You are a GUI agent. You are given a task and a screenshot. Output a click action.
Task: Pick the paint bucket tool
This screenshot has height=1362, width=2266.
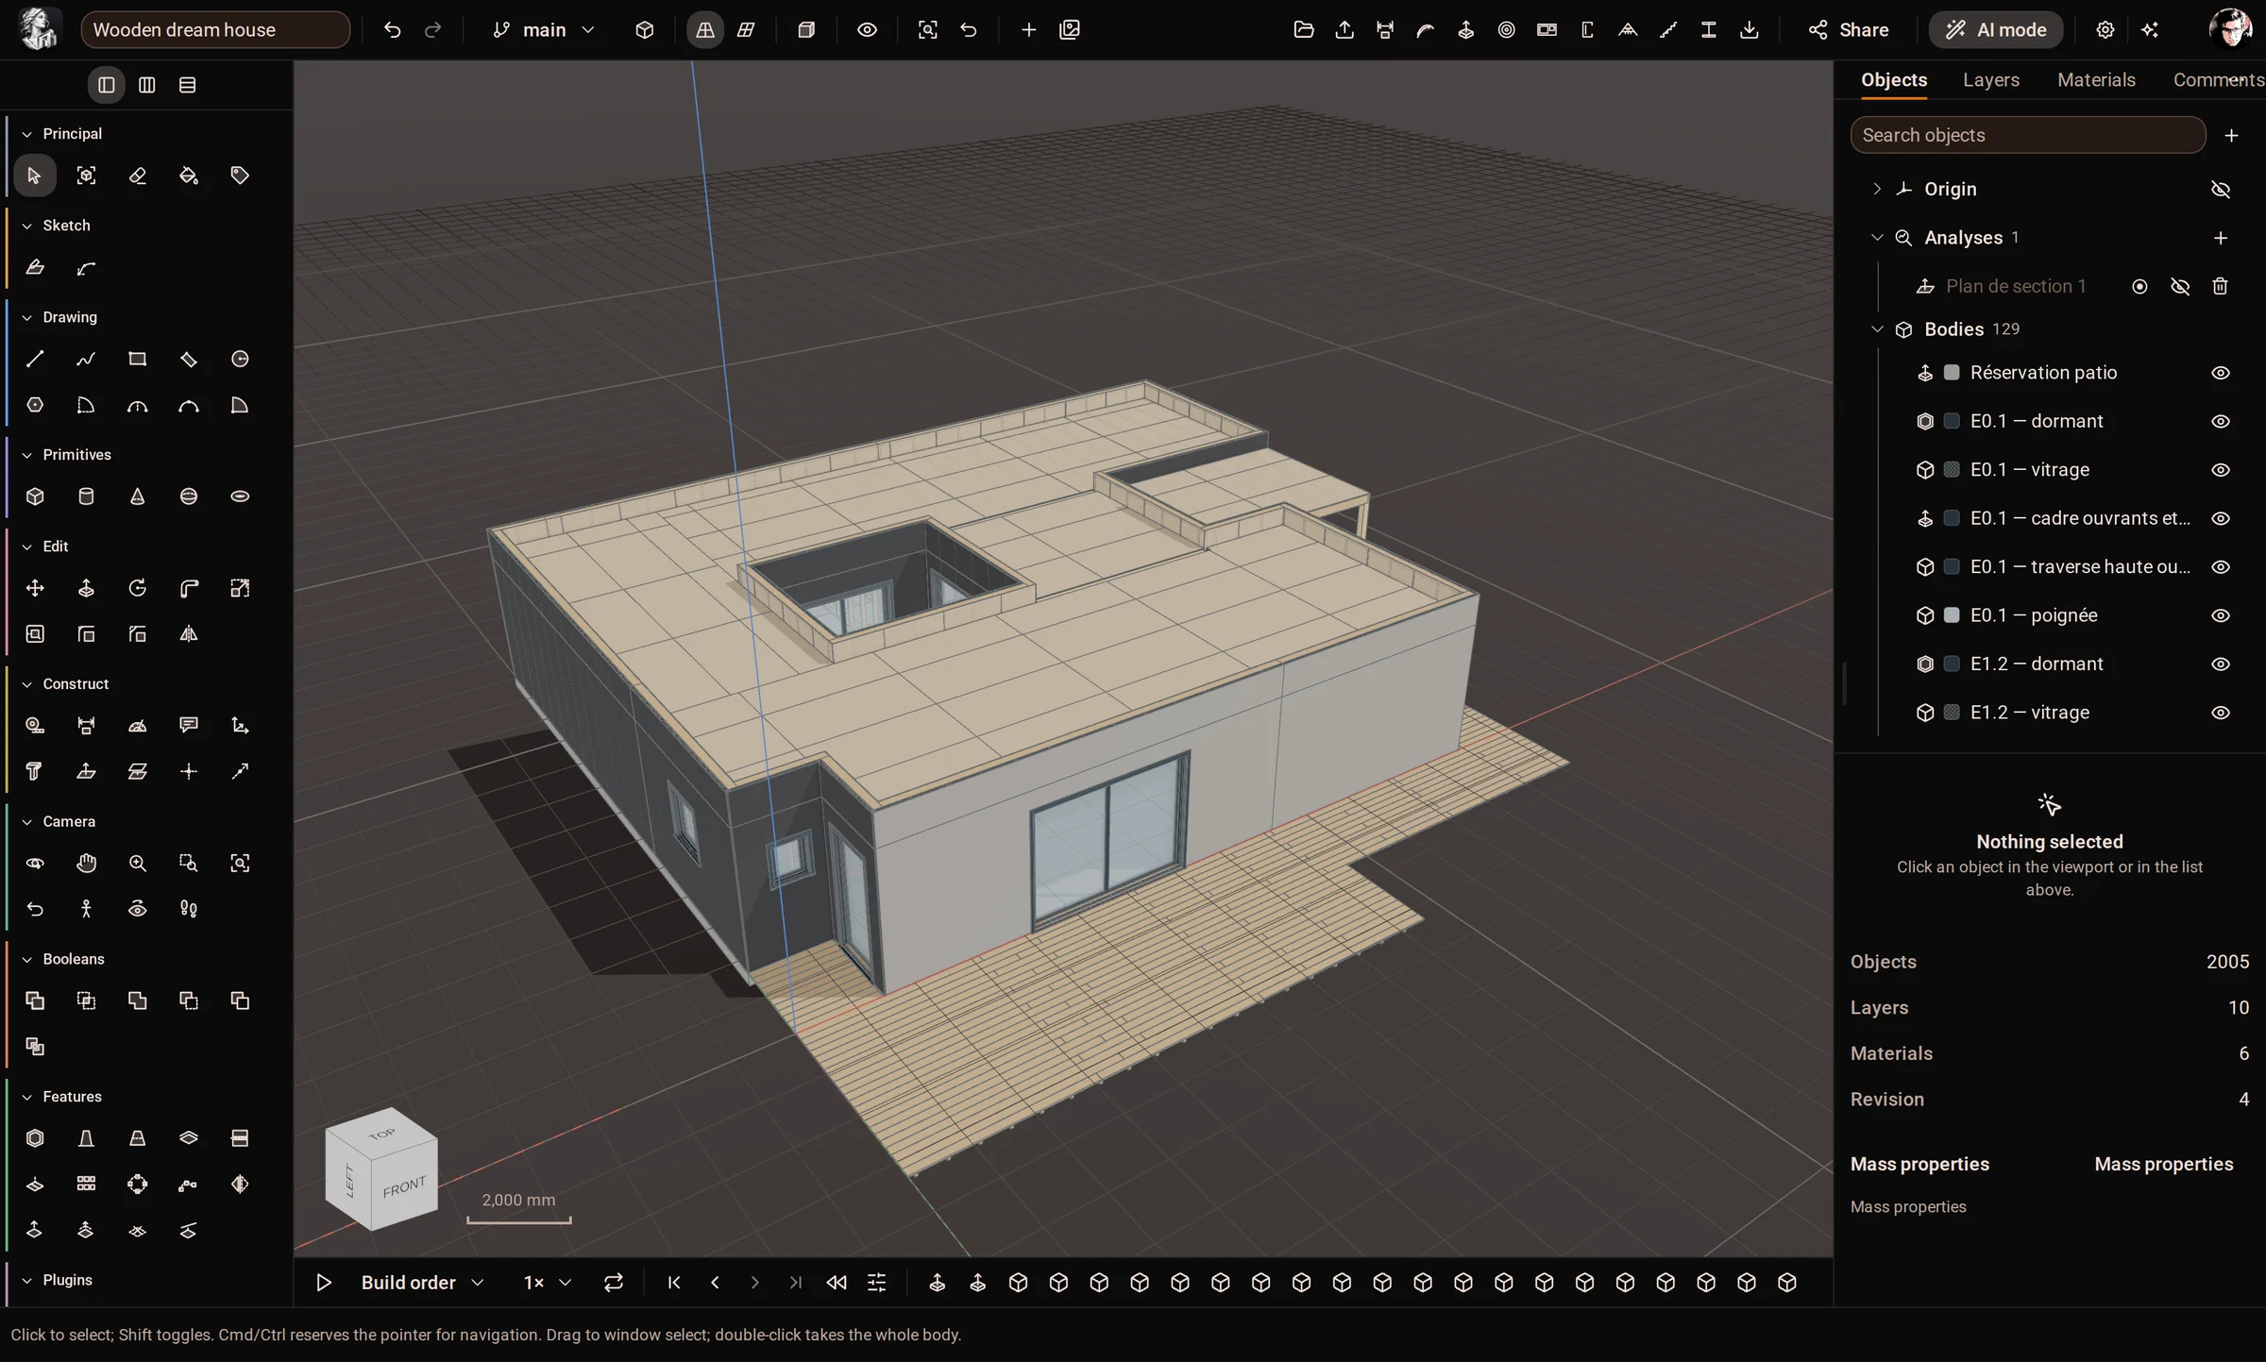pos(189,176)
